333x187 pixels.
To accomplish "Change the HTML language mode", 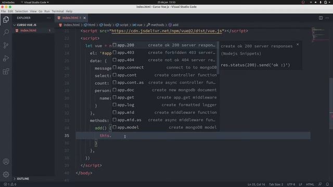I will pos(310,184).
